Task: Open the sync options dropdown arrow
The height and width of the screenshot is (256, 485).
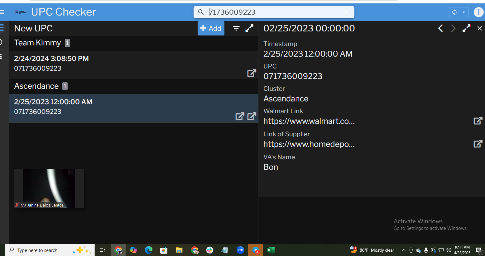Action: (x=464, y=12)
